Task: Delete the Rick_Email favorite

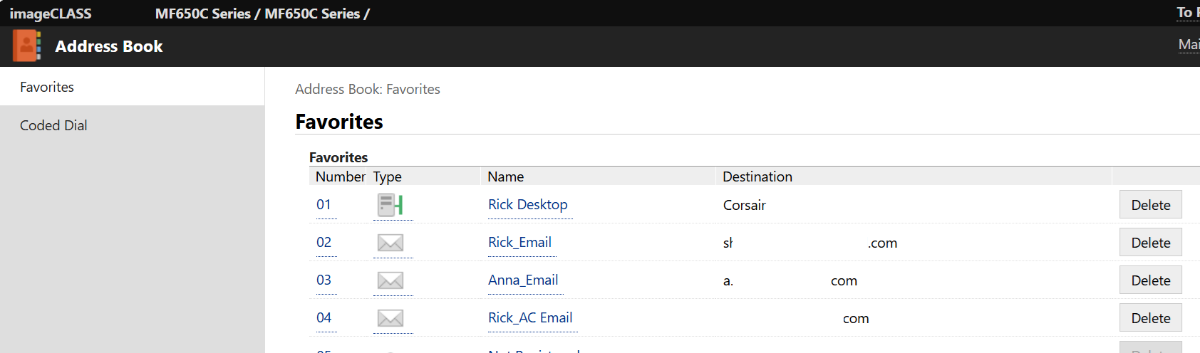Action: tap(1150, 243)
